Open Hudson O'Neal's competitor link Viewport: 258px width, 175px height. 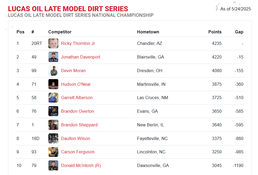(x=76, y=84)
